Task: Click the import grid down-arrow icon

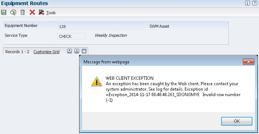Action: pos(77,51)
